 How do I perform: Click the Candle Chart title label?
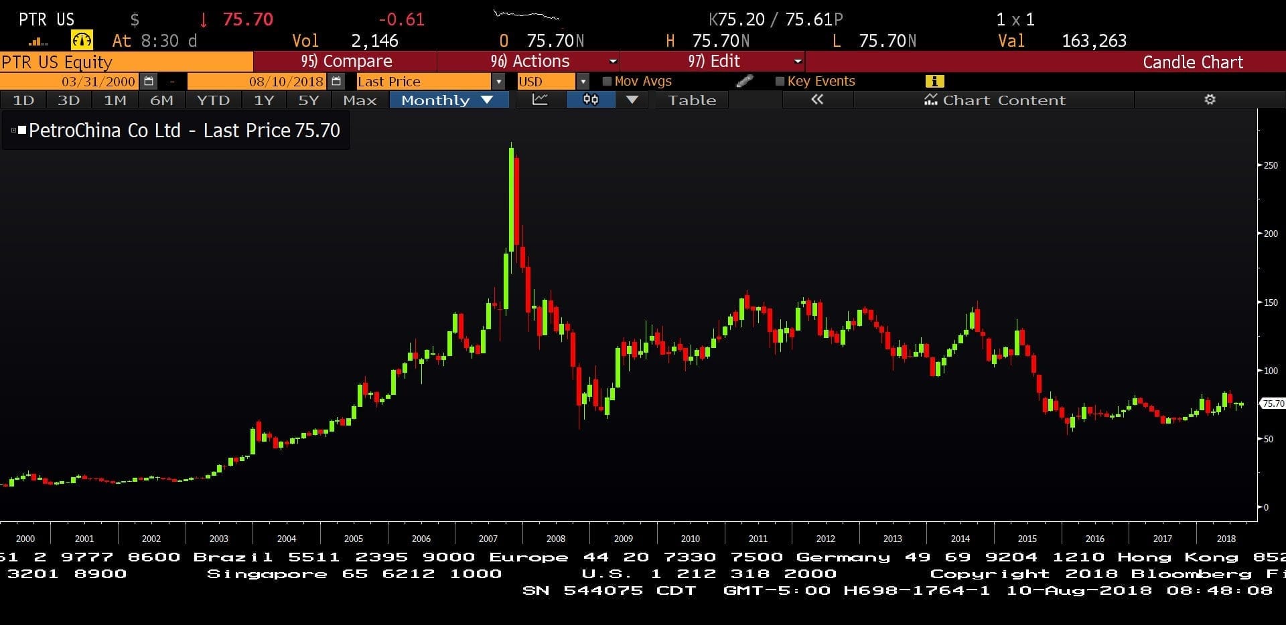pos(1192,62)
